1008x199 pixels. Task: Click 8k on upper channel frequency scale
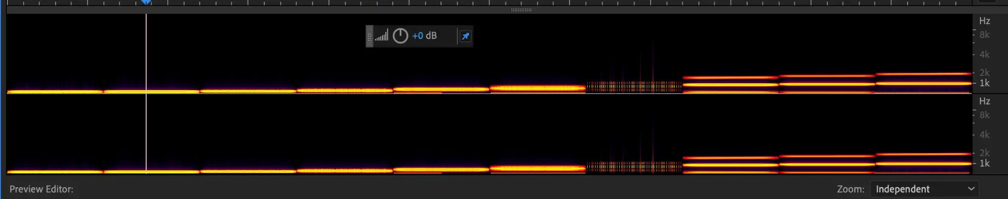984,34
